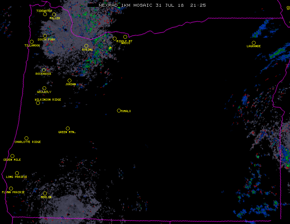The height and width of the screenshot is (224, 290).
Task: Click the South Fork station circle
Action: tap(45, 36)
